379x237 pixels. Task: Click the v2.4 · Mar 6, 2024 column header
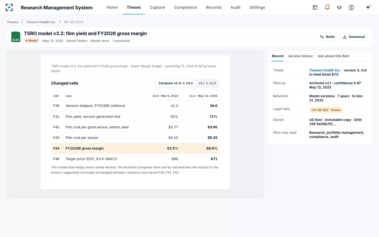165,96
